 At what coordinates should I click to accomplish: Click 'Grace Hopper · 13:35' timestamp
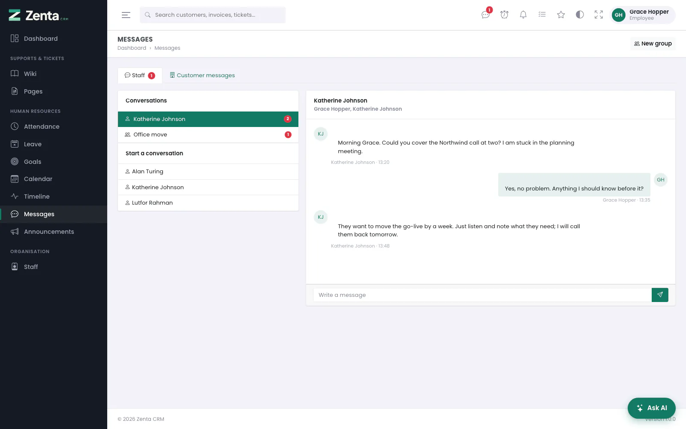pyautogui.click(x=626, y=200)
